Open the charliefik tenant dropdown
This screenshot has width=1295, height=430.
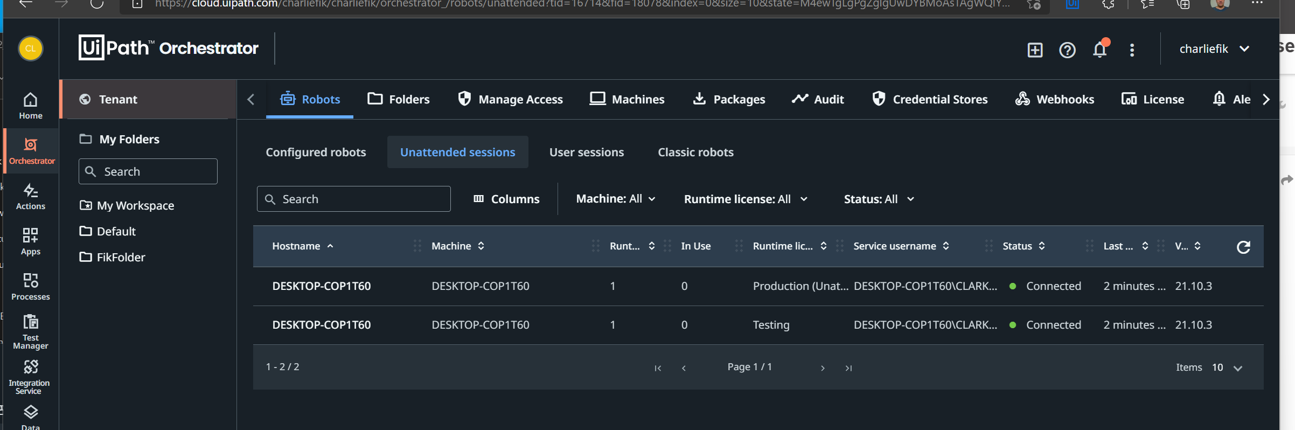click(x=1214, y=49)
